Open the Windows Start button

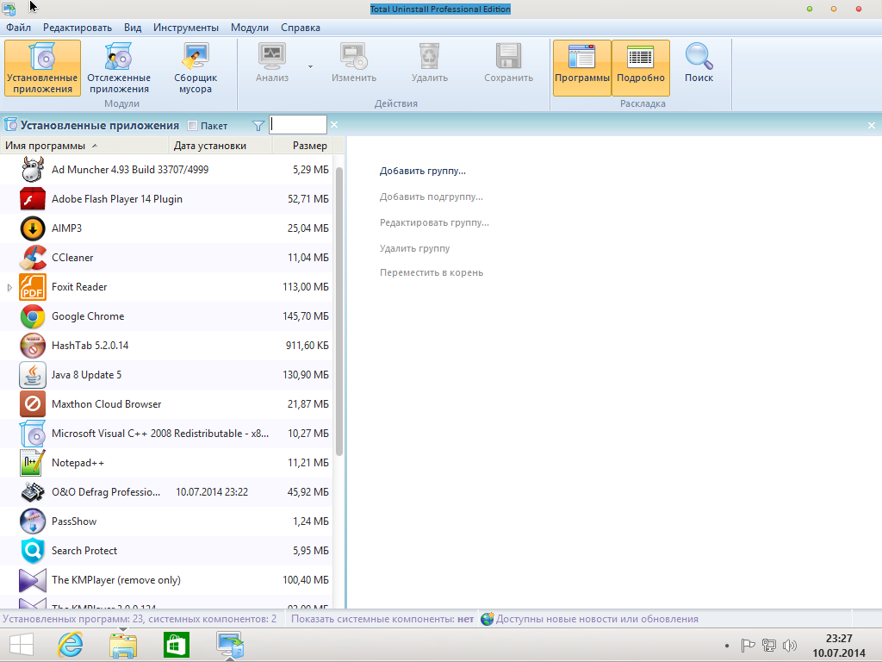point(22,645)
